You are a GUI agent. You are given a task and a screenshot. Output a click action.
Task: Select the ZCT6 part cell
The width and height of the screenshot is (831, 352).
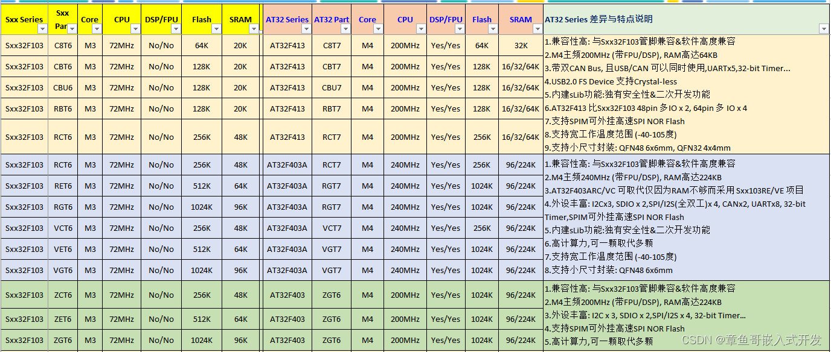click(63, 295)
